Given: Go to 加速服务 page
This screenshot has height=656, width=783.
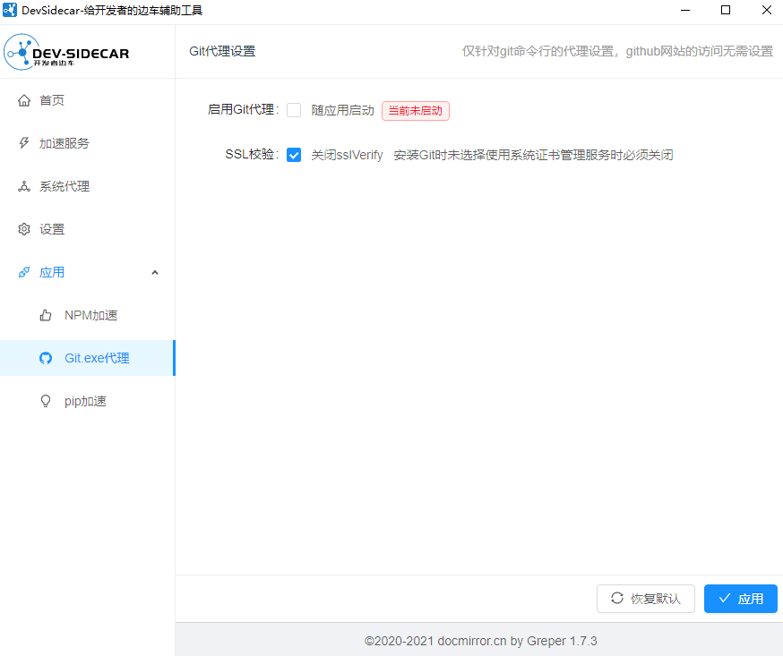Looking at the screenshot, I should pyautogui.click(x=88, y=143).
